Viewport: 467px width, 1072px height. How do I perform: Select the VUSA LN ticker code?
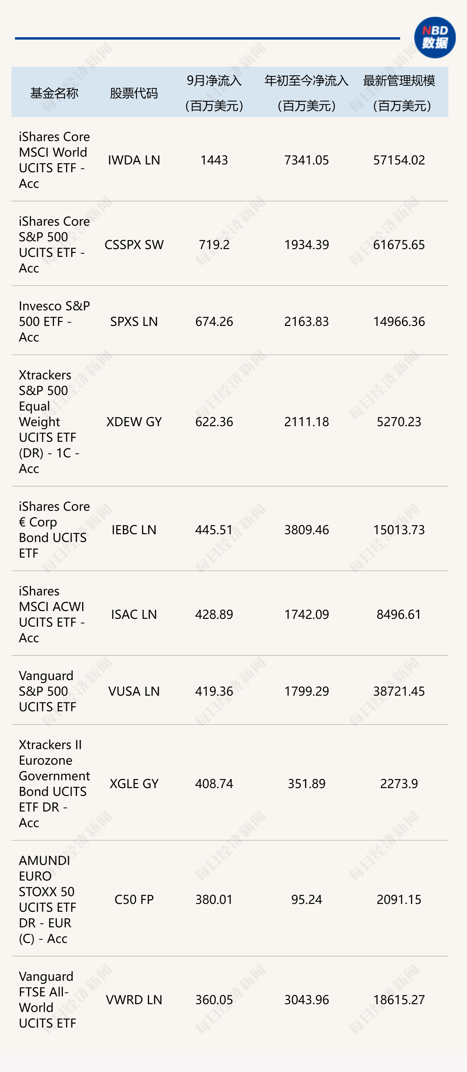134,691
